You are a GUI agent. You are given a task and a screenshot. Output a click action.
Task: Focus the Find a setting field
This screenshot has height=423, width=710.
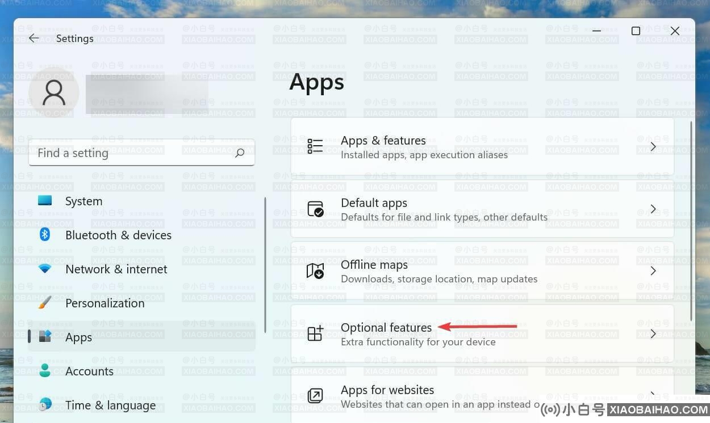click(x=141, y=153)
